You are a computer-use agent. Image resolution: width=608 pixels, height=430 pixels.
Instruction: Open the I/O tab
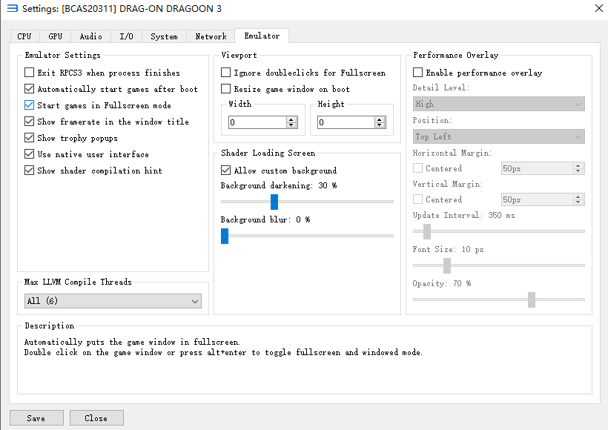point(126,36)
